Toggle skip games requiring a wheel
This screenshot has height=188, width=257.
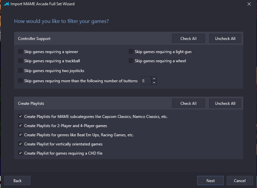click(131, 61)
